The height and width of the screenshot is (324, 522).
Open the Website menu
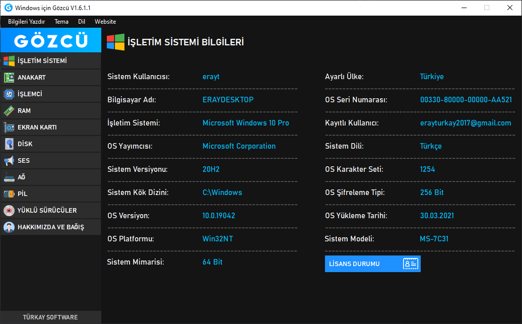(x=105, y=22)
